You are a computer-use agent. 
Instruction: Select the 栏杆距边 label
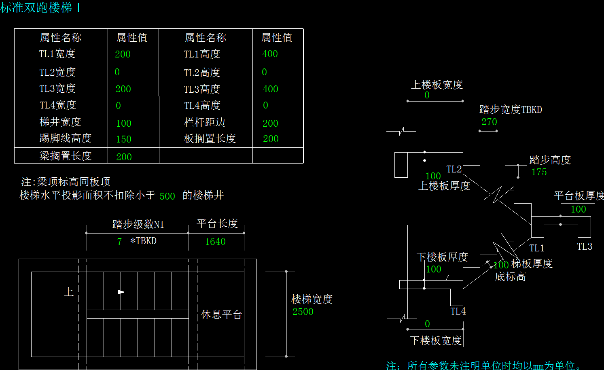[205, 122]
